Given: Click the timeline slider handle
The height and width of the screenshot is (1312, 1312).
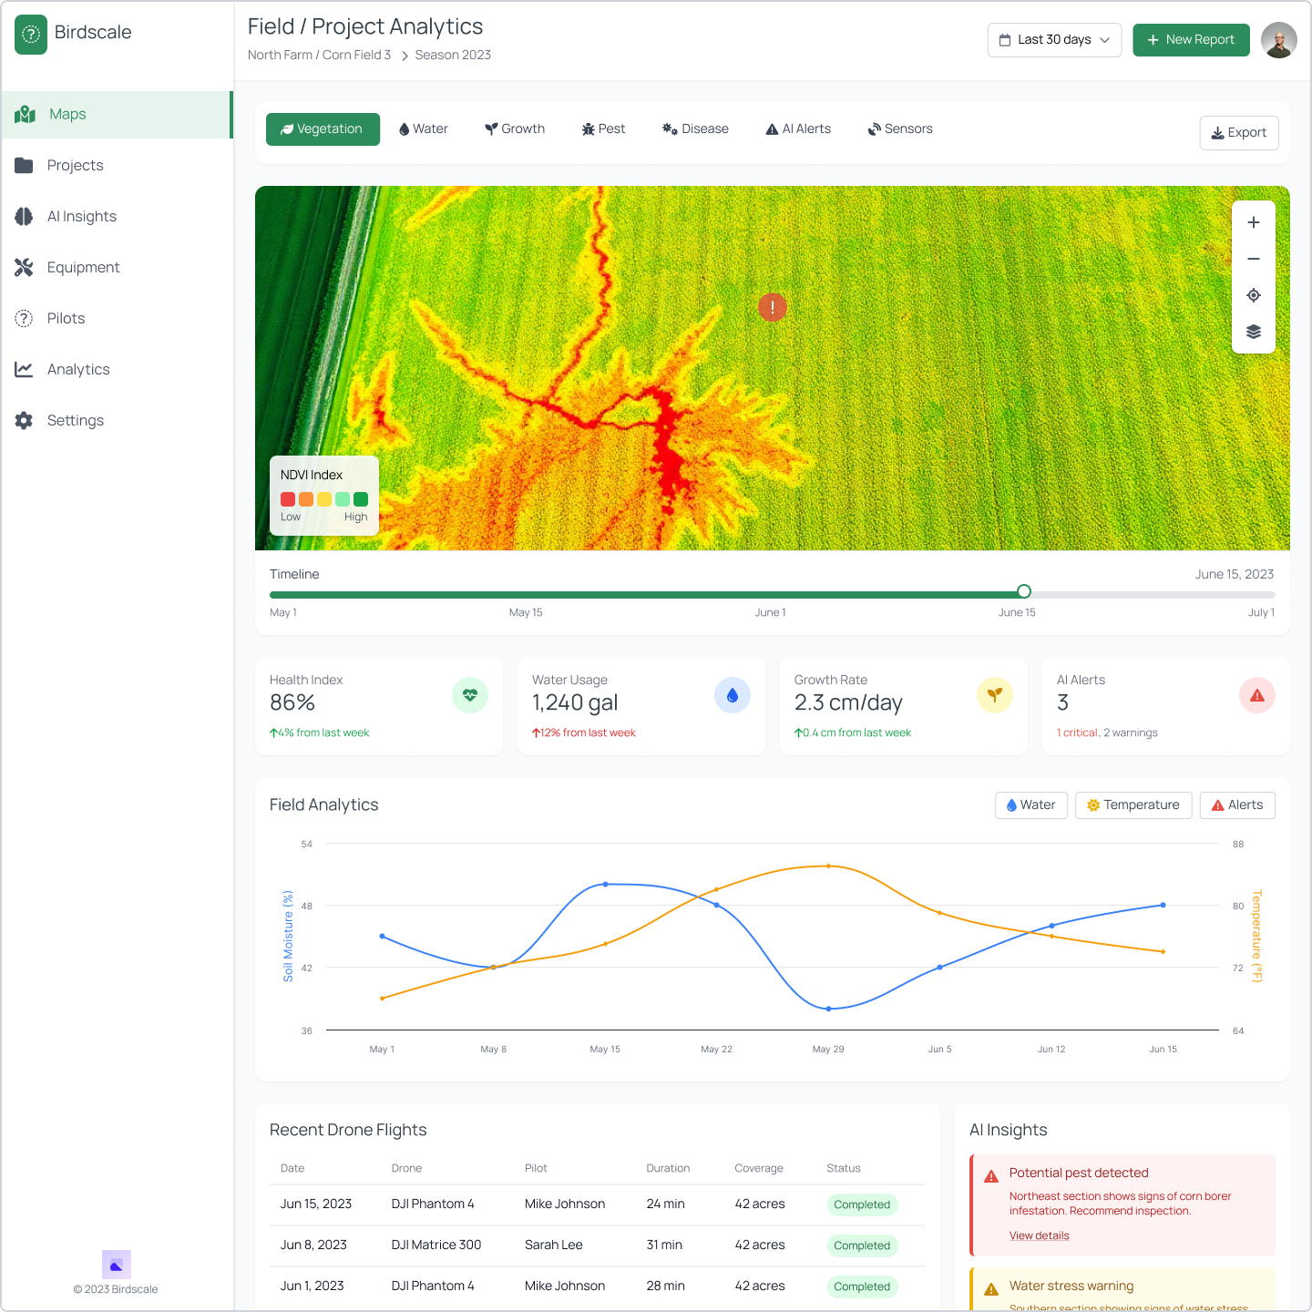Looking at the screenshot, I should (x=1024, y=591).
